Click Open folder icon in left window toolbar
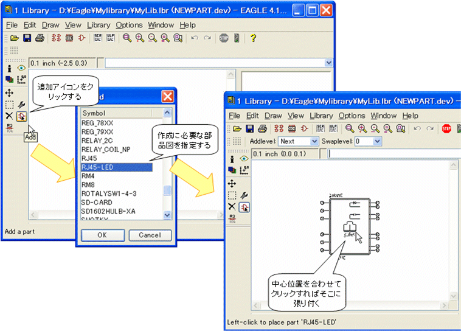Viewport: 461px width, 331px height. [15, 38]
